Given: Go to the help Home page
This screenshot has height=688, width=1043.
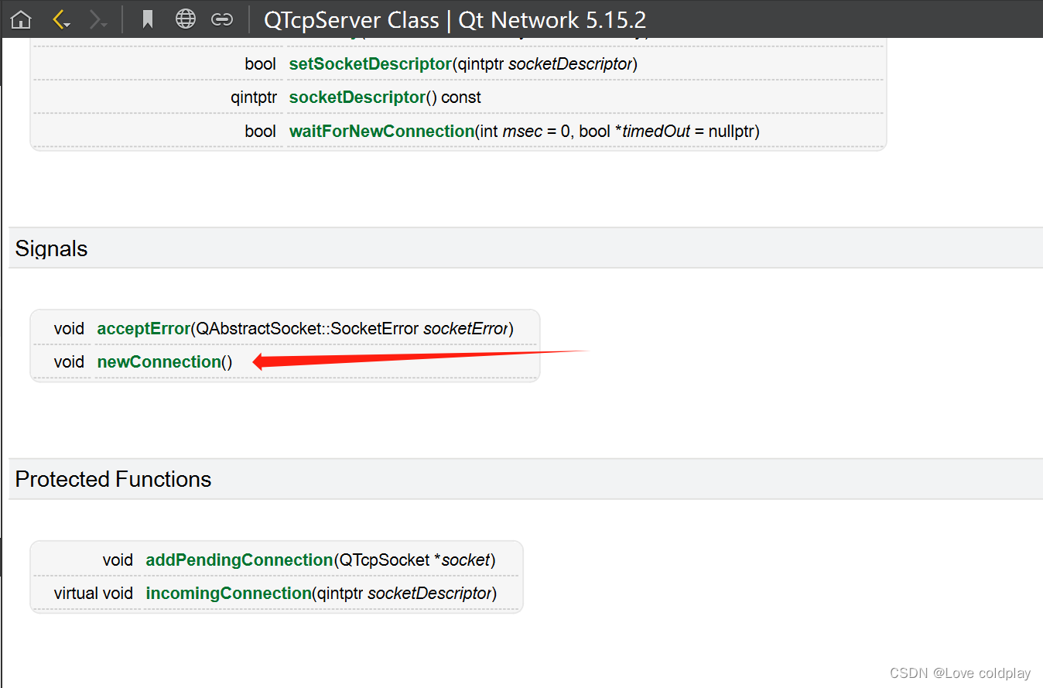Looking at the screenshot, I should click(x=21, y=19).
